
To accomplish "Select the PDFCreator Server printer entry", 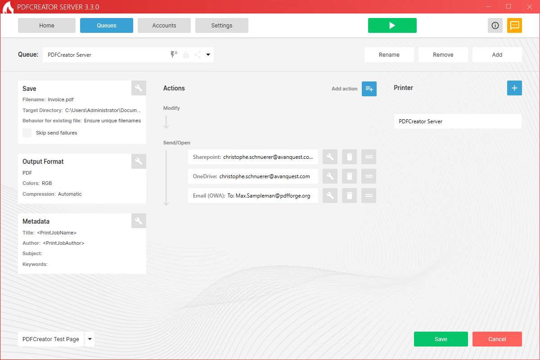I will (x=458, y=121).
